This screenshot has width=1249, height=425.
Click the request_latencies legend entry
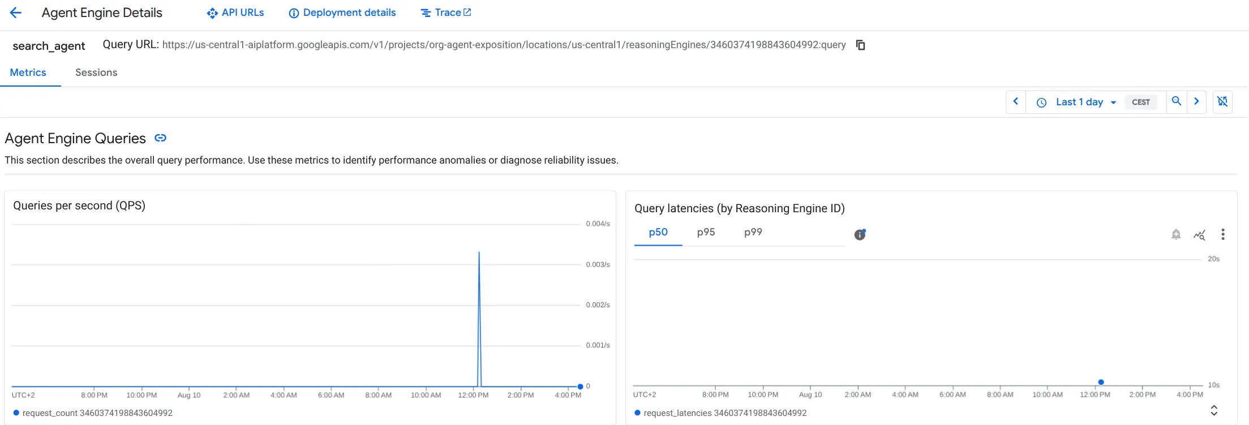pyautogui.click(x=720, y=413)
